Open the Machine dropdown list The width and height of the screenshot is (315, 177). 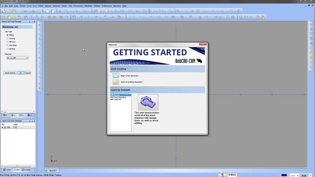tap(27, 58)
